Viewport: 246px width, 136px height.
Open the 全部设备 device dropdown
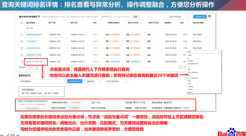[x=93, y=81]
